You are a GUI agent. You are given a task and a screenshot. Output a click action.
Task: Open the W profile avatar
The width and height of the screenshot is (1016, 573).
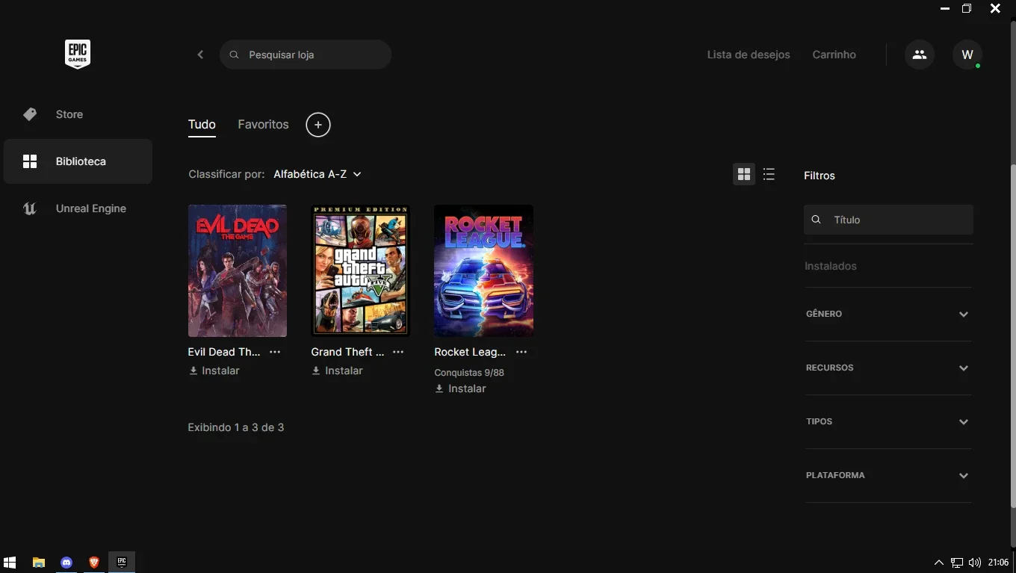(x=967, y=55)
